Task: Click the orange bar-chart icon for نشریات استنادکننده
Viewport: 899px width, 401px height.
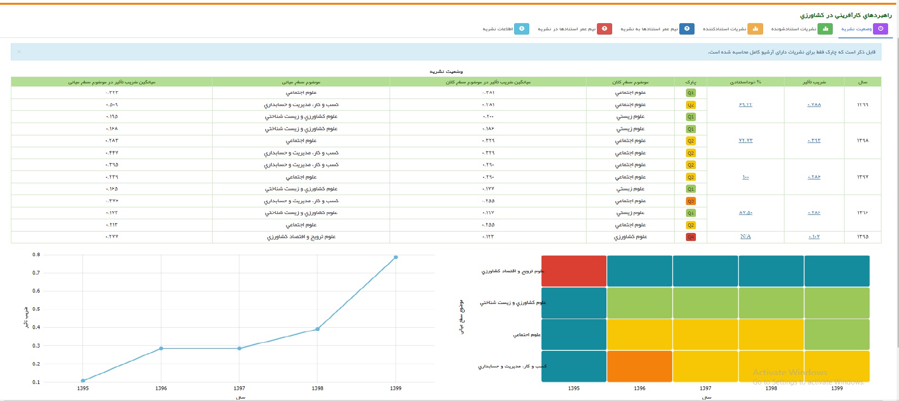Action: click(x=755, y=29)
